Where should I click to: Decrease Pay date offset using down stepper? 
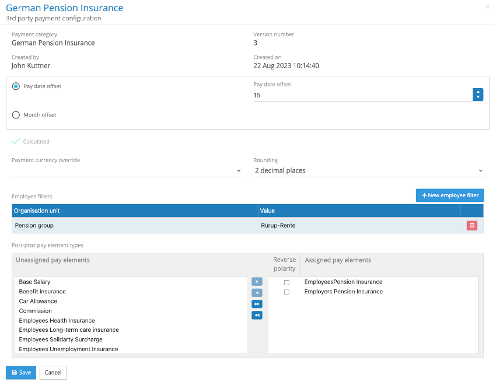(x=478, y=98)
